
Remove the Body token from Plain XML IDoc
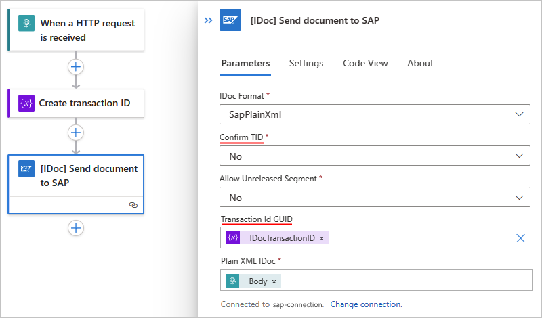[274, 281]
